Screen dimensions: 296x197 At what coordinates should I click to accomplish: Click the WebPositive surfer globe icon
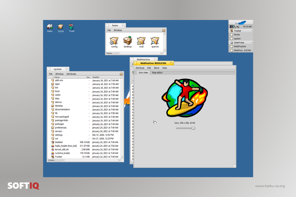pyautogui.click(x=185, y=98)
